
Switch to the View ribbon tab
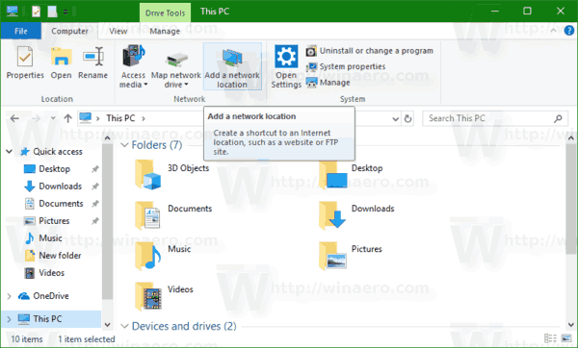pyautogui.click(x=118, y=32)
